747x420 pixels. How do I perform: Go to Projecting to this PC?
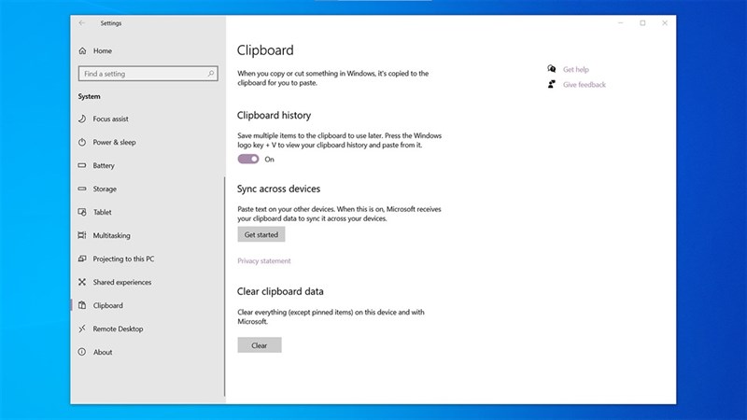click(x=123, y=259)
